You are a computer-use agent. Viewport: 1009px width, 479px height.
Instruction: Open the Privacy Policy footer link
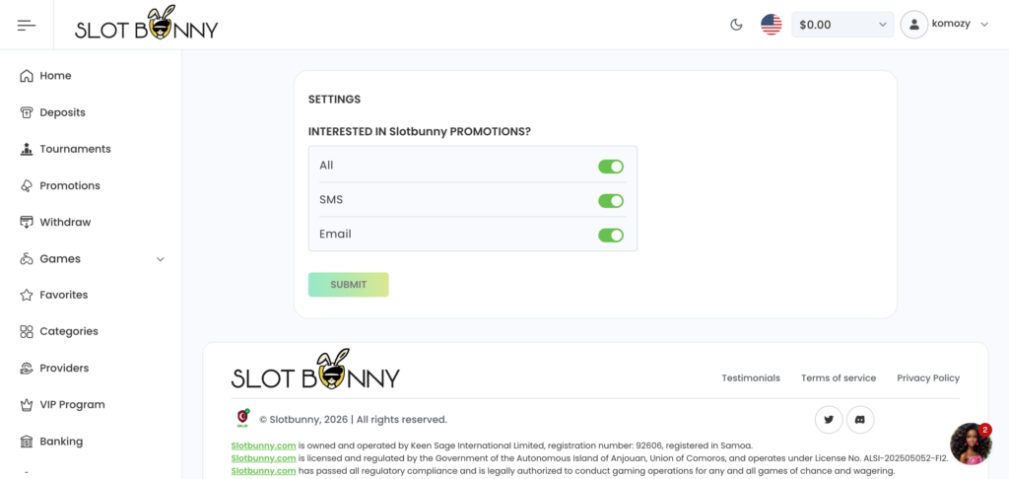pos(928,377)
